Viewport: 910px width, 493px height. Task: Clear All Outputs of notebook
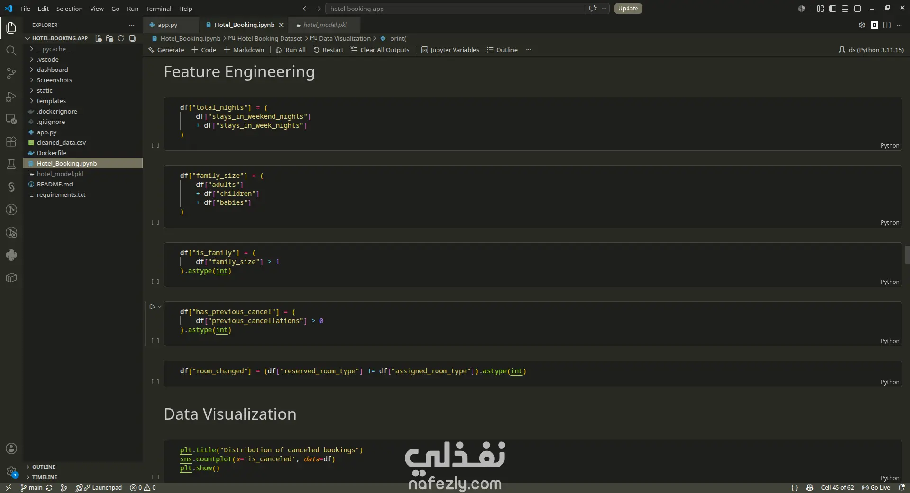coord(380,50)
